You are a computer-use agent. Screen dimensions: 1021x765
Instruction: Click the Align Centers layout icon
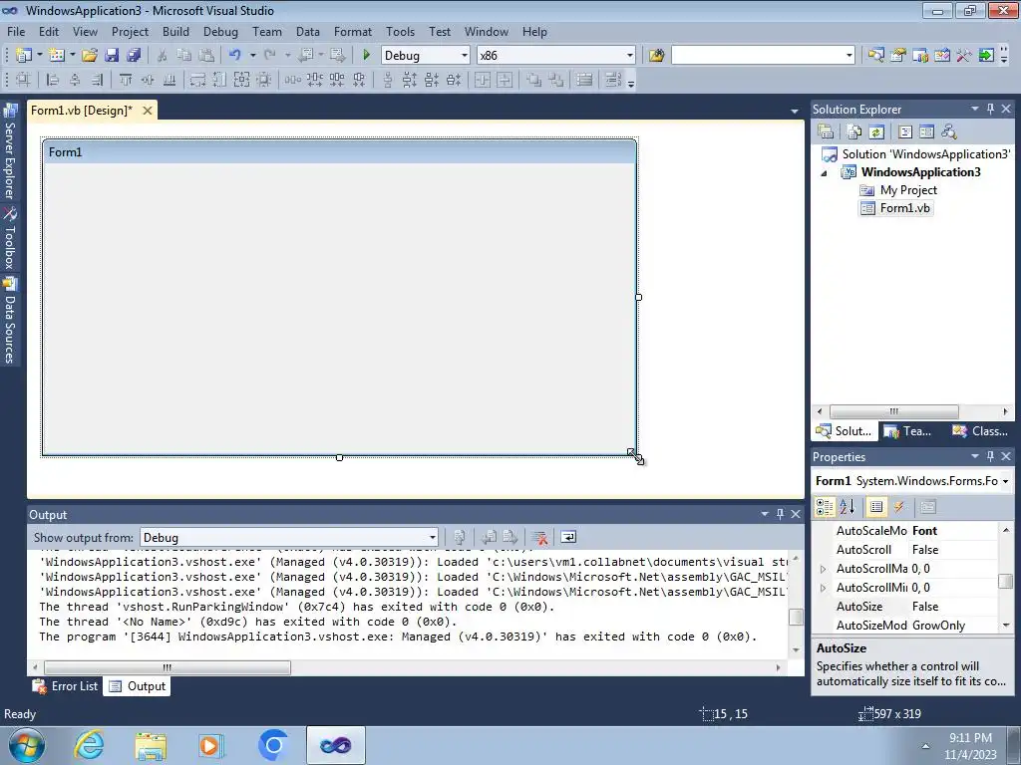coord(75,80)
